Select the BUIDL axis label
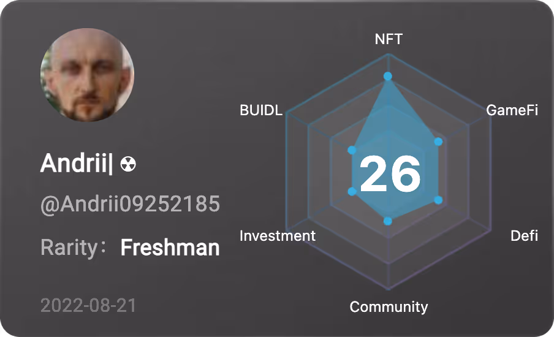The height and width of the screenshot is (337, 554). coord(262,111)
